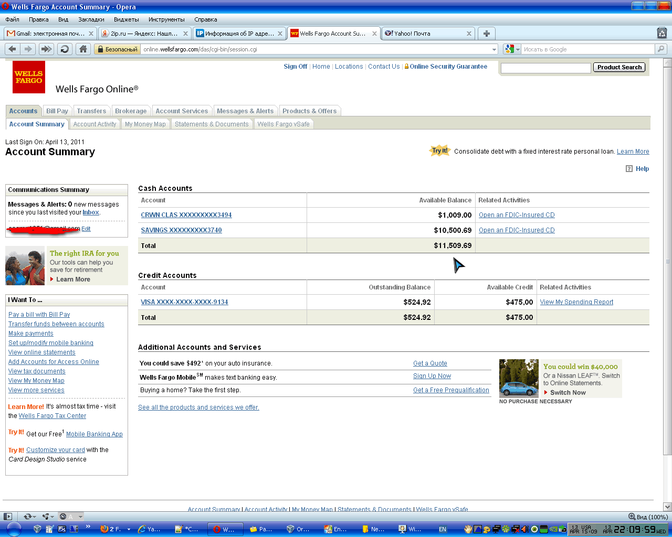Screen dimensions: 672x537
Task: Switch to Internet Explorer taskbar button
Action: pos(149,529)
